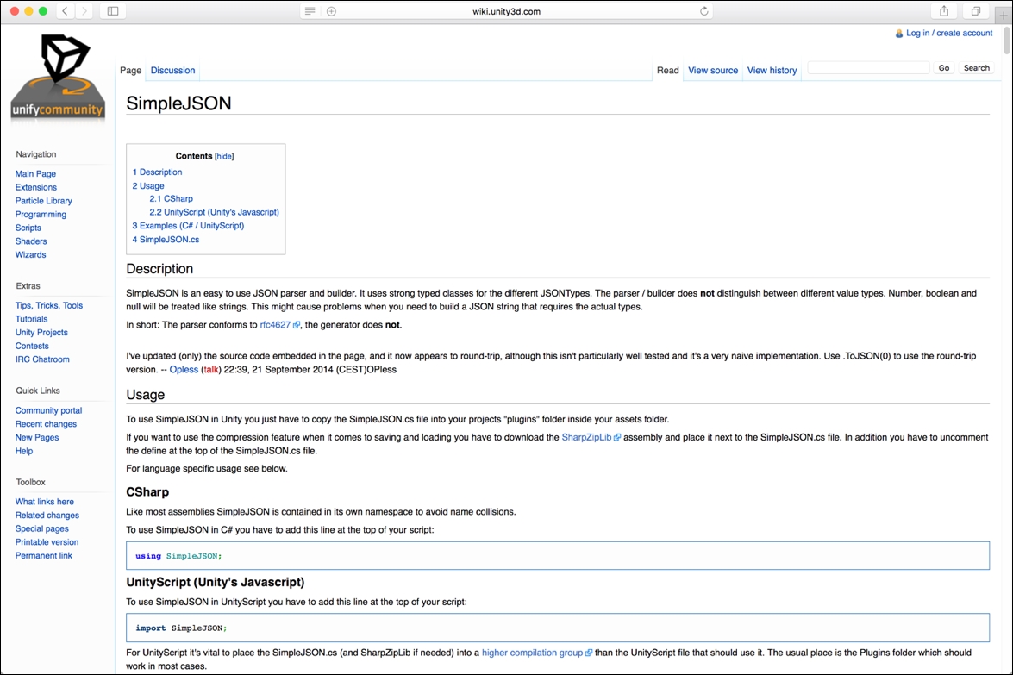Open a new tab with plus button

(x=1004, y=15)
